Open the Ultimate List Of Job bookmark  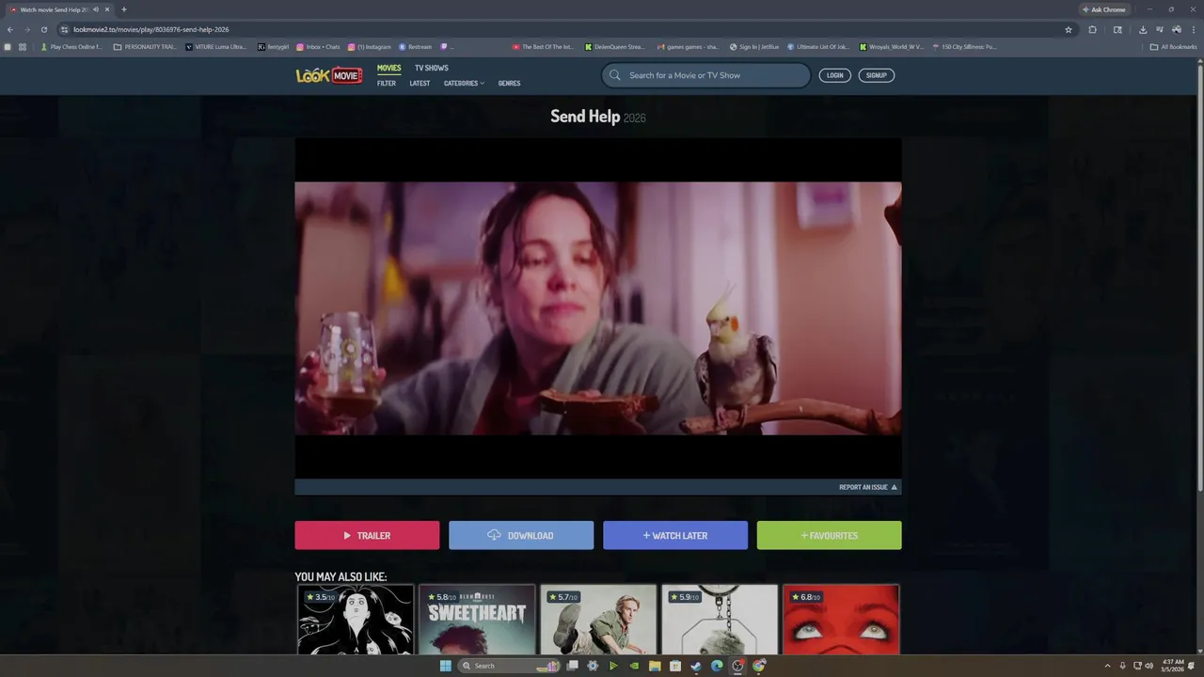817,46
